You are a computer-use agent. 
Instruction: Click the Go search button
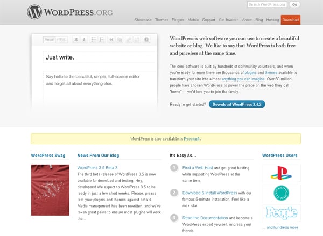294,4
